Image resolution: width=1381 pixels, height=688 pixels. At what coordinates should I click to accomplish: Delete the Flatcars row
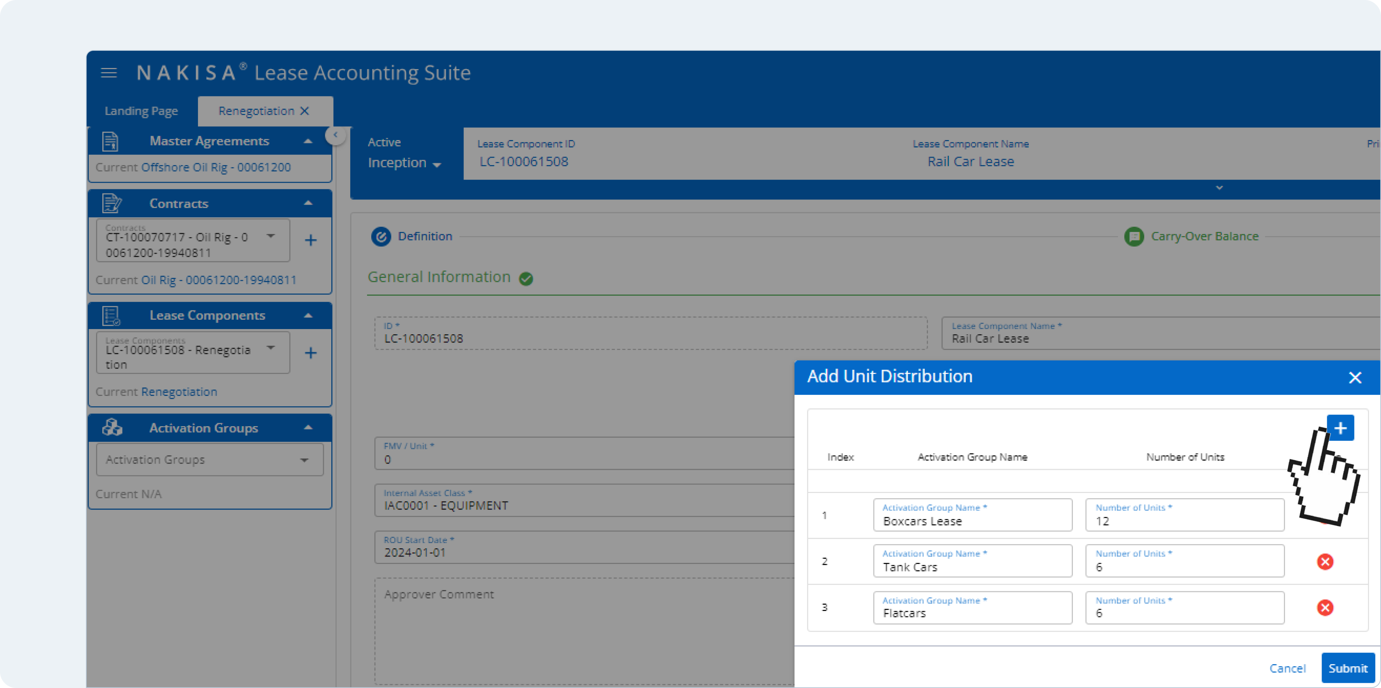pos(1325,608)
